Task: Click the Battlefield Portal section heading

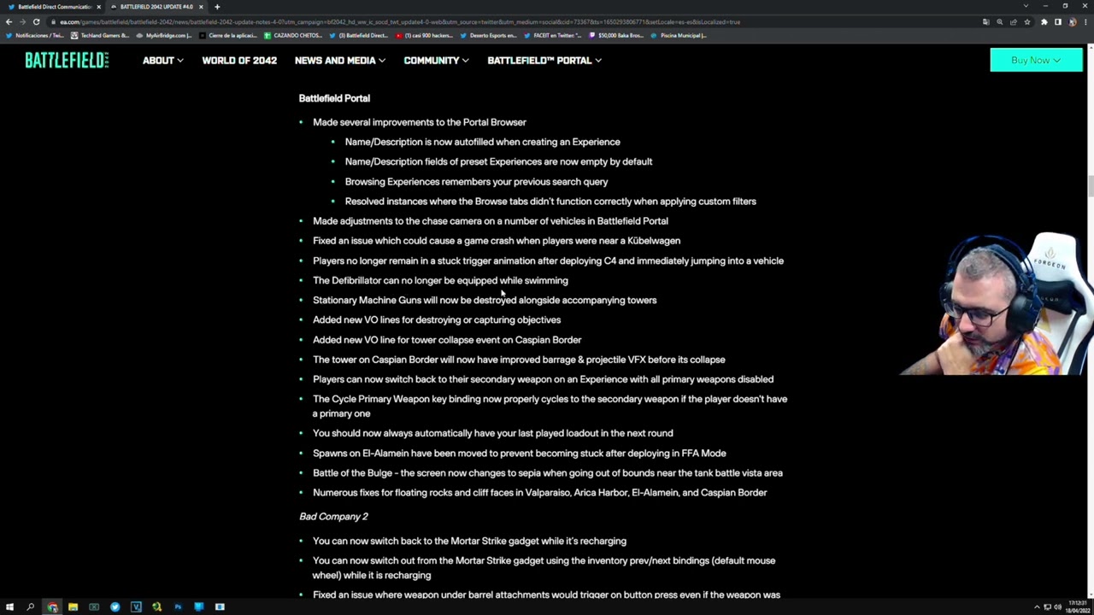Action: tap(334, 98)
